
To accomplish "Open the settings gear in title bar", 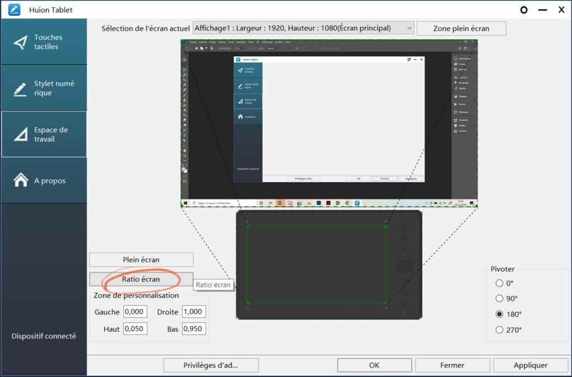I will (524, 10).
